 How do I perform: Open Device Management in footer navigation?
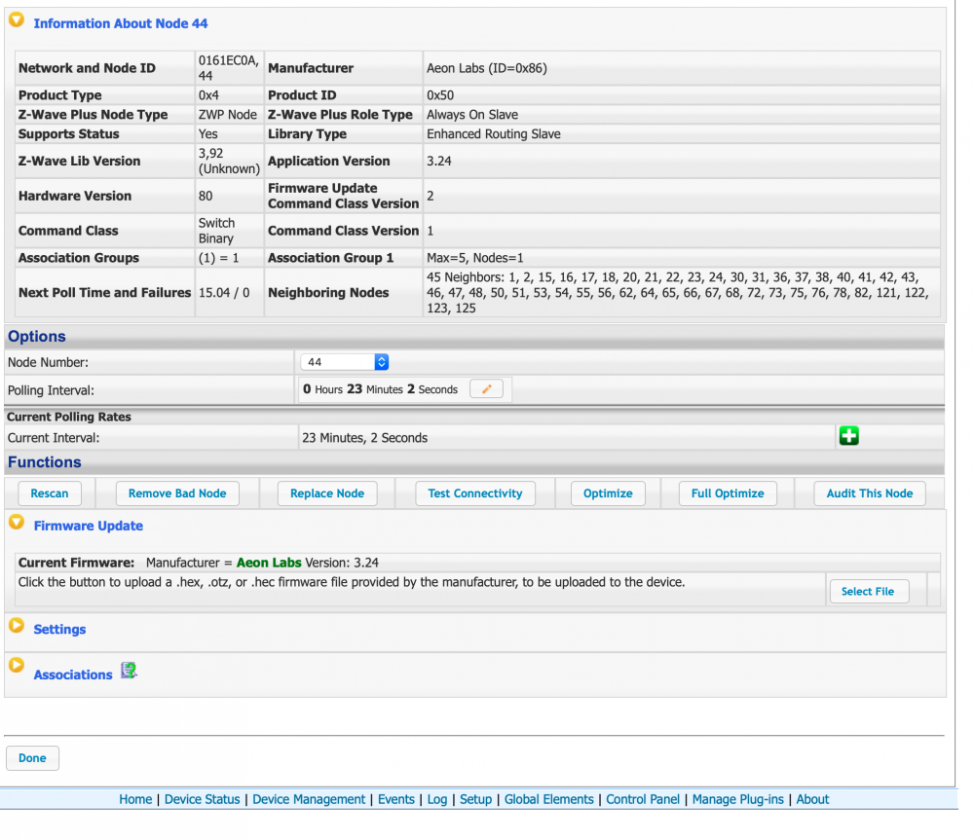click(309, 799)
